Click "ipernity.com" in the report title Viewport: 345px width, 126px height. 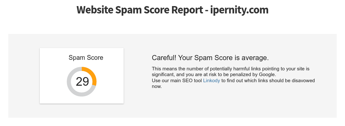click(x=239, y=10)
